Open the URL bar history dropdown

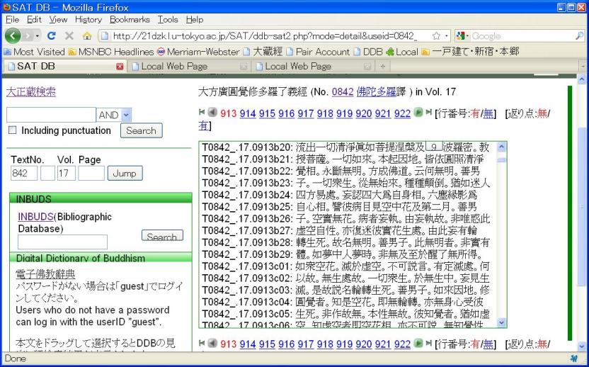446,36
